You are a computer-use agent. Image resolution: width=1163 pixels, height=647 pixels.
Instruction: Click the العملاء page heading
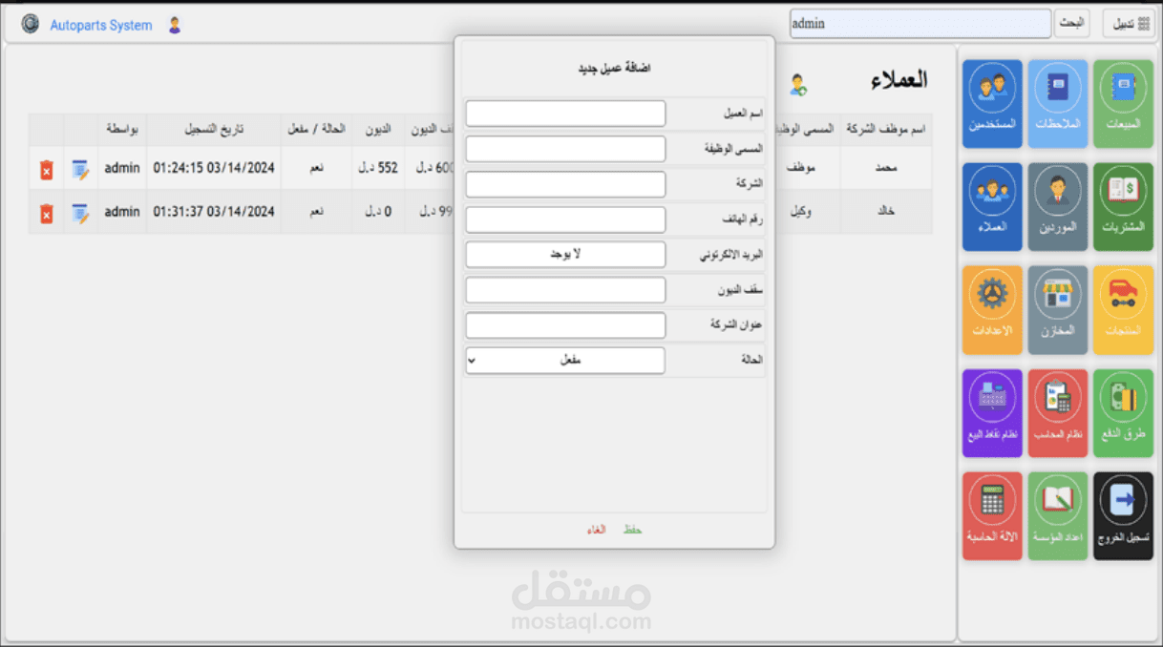click(x=899, y=80)
